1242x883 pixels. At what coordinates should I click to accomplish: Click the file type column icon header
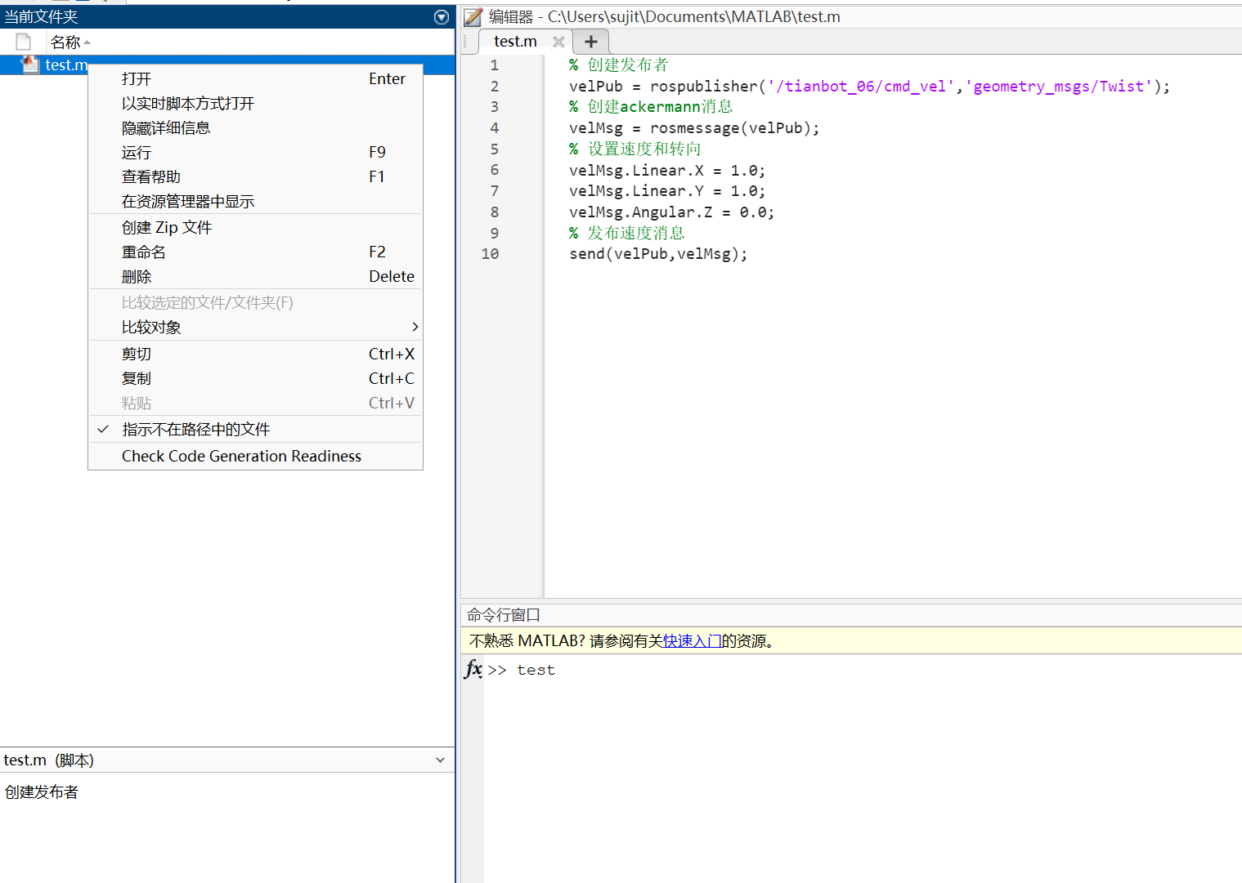coord(24,42)
